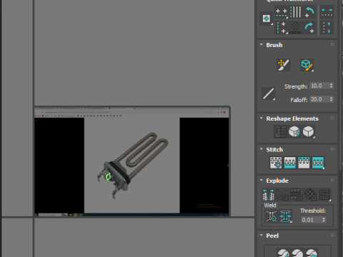Viewport: 343px width, 257px height.
Task: Click the Strength spinner arrows
Action: (x=331, y=86)
